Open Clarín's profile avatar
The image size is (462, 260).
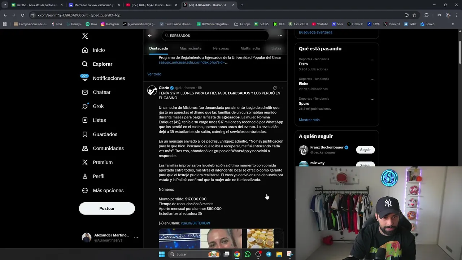point(152,90)
